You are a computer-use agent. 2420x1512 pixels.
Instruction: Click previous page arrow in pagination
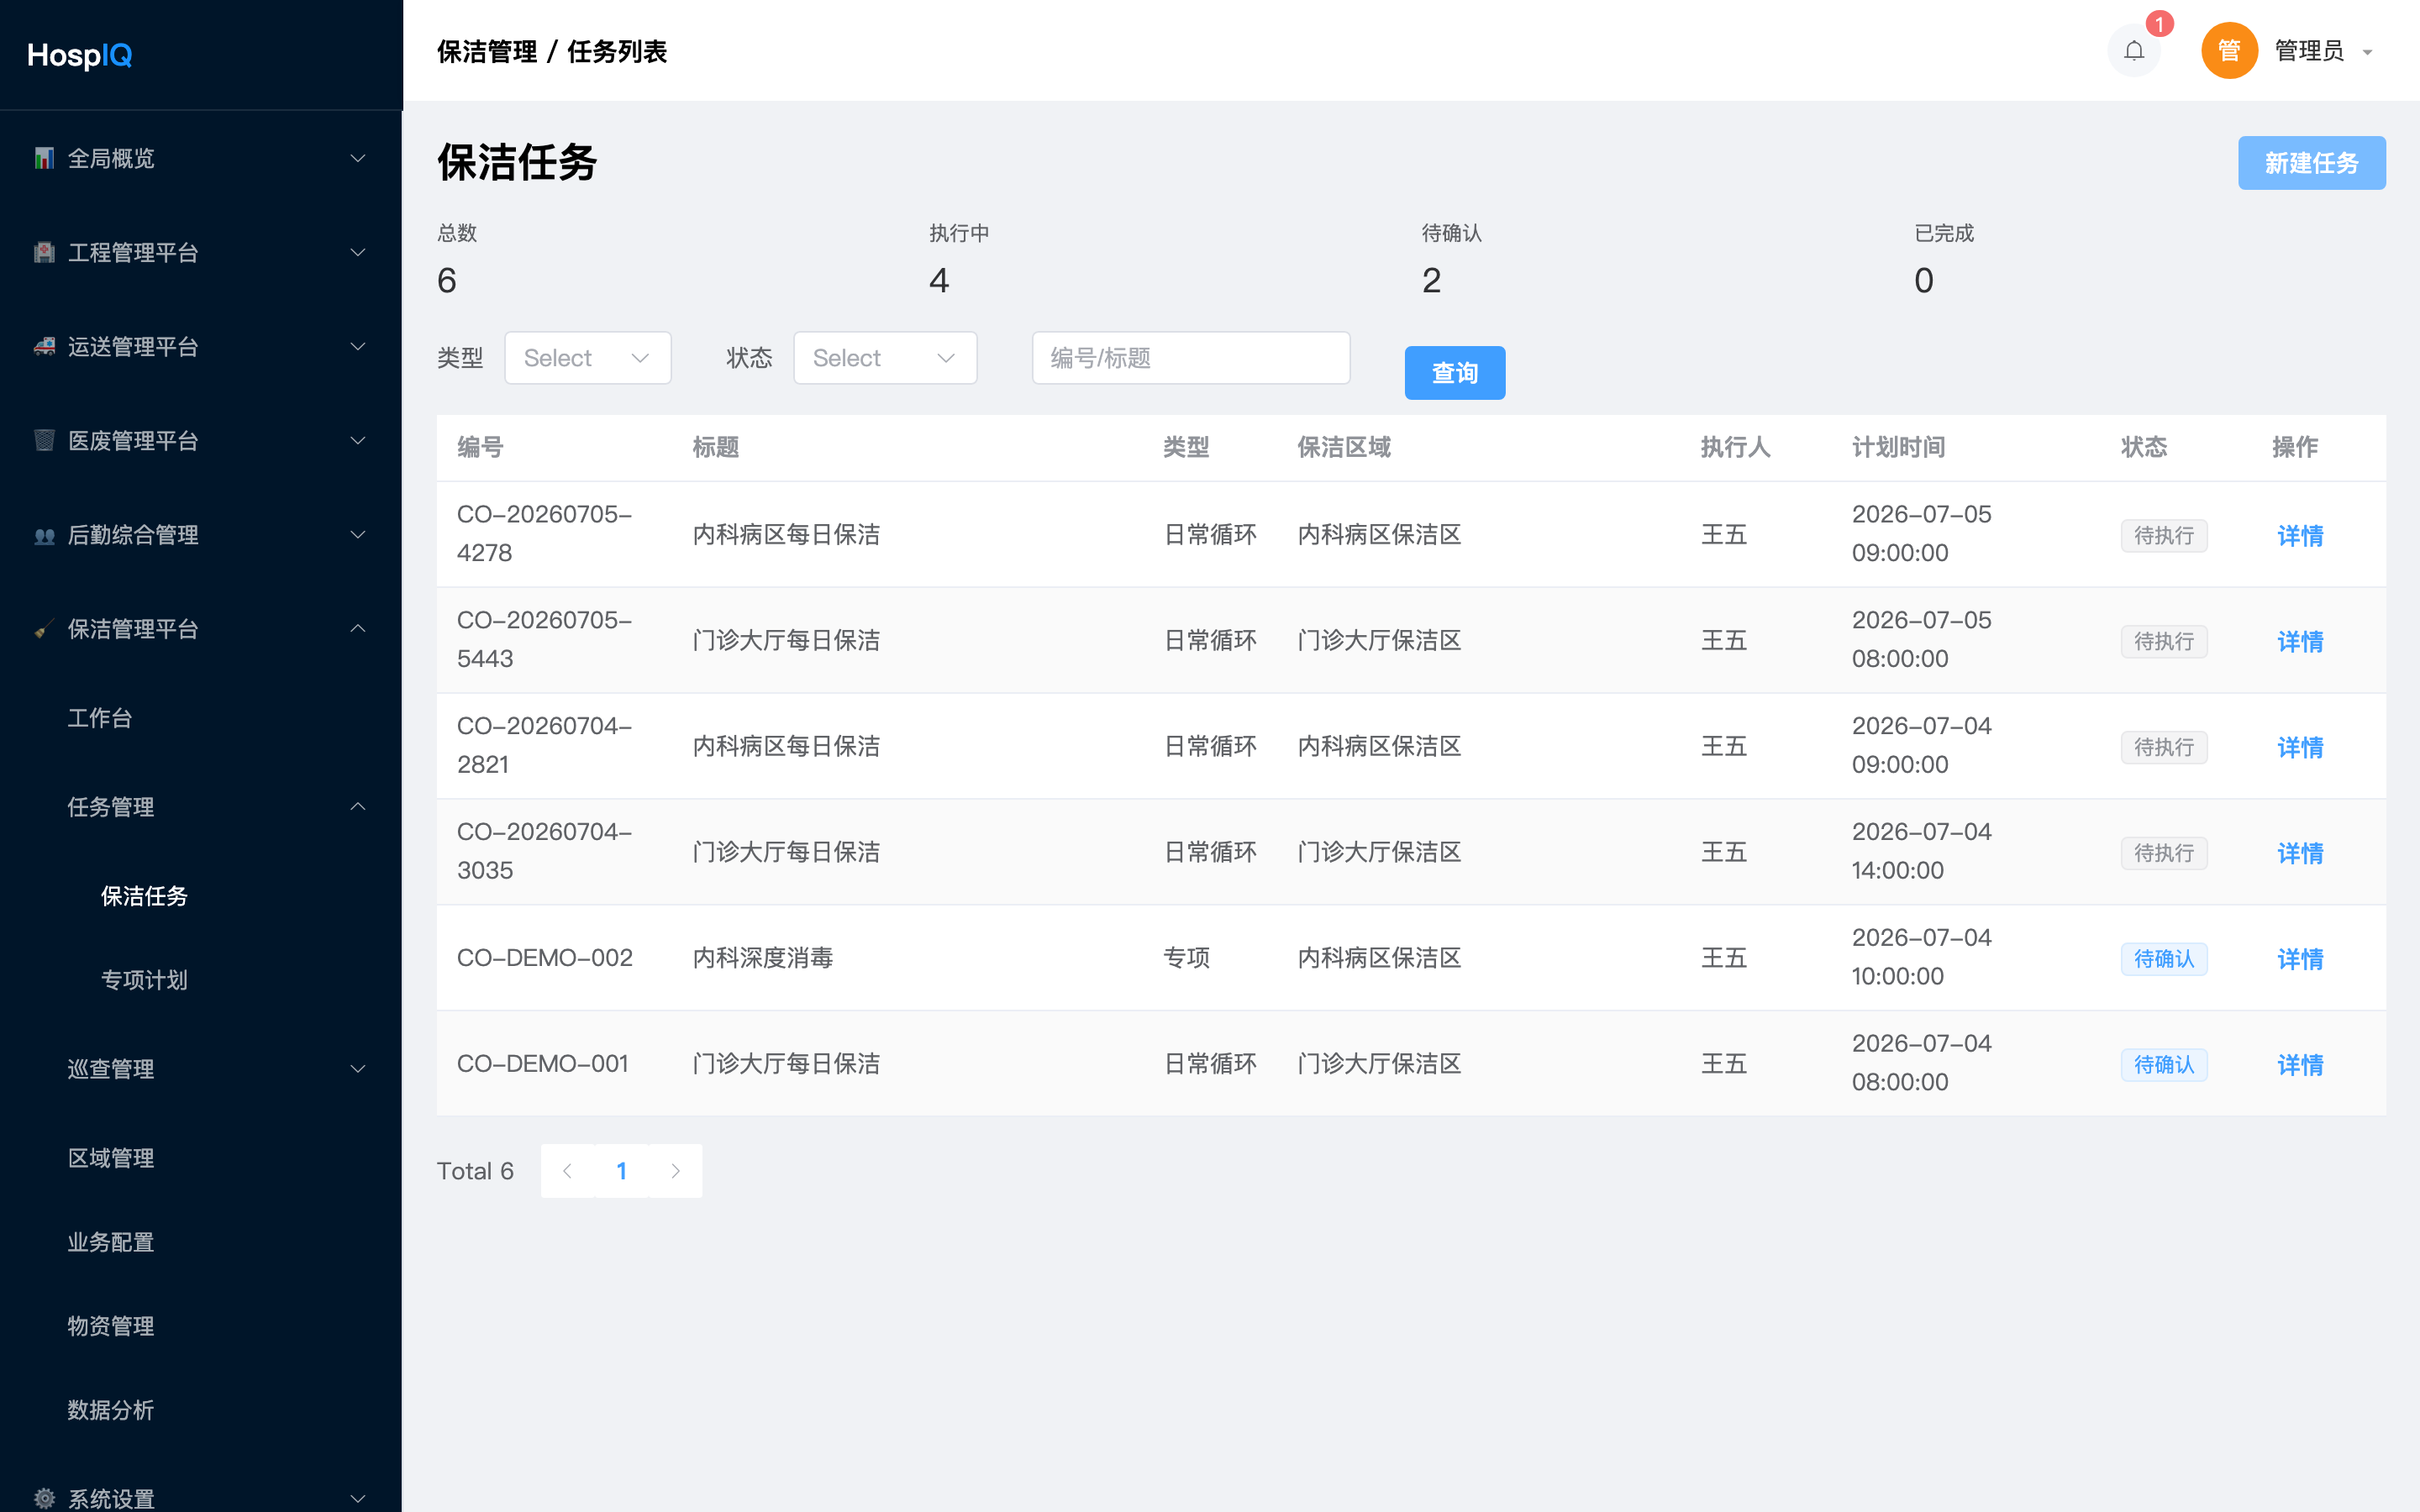pyautogui.click(x=567, y=1171)
